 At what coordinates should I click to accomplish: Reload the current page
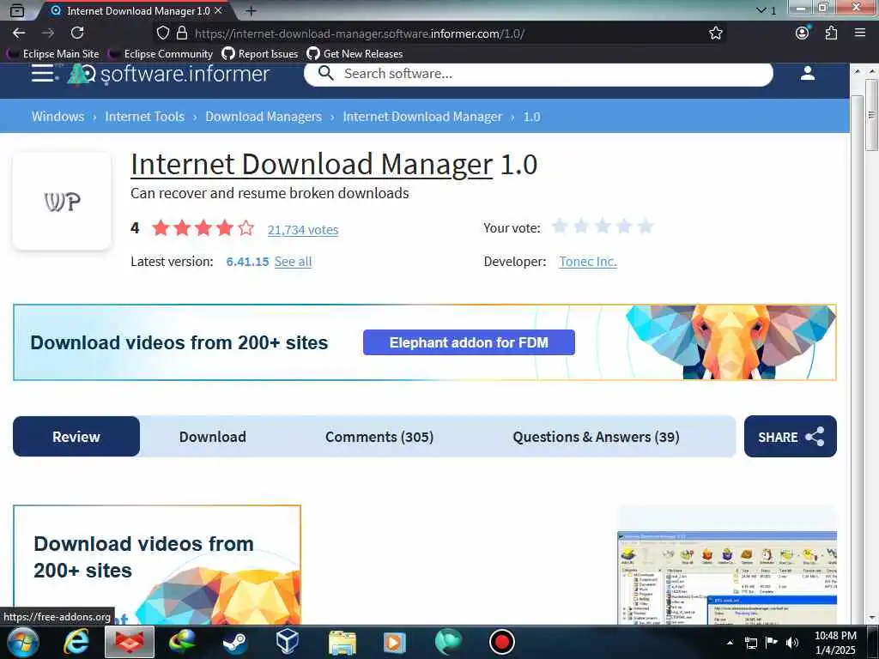point(77,33)
